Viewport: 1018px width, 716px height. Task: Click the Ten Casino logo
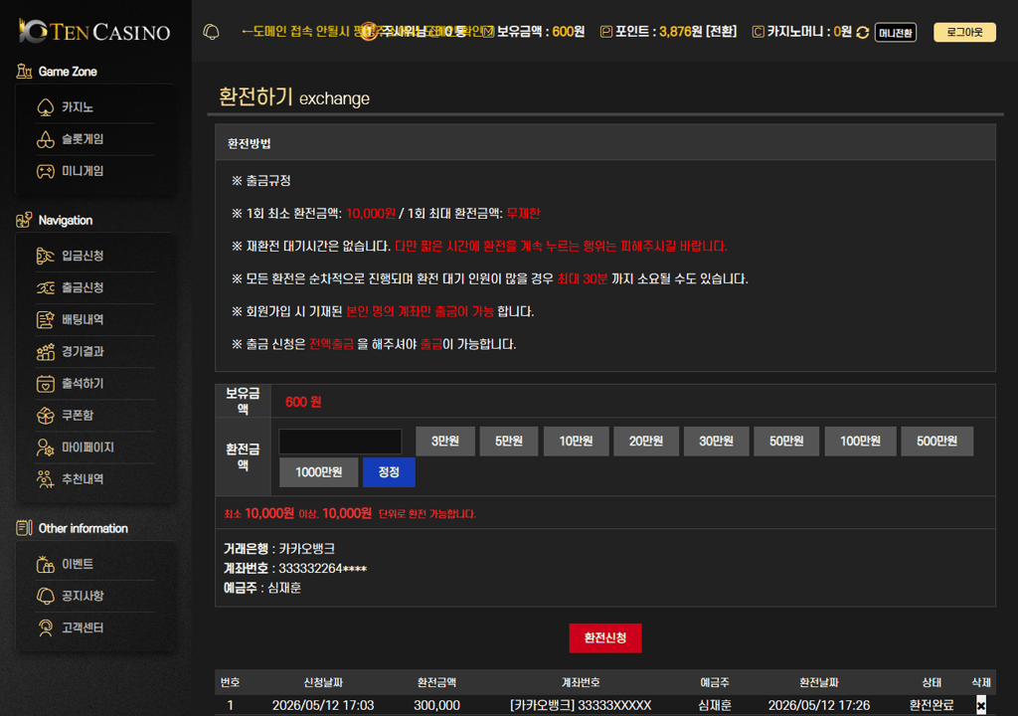[x=94, y=31]
